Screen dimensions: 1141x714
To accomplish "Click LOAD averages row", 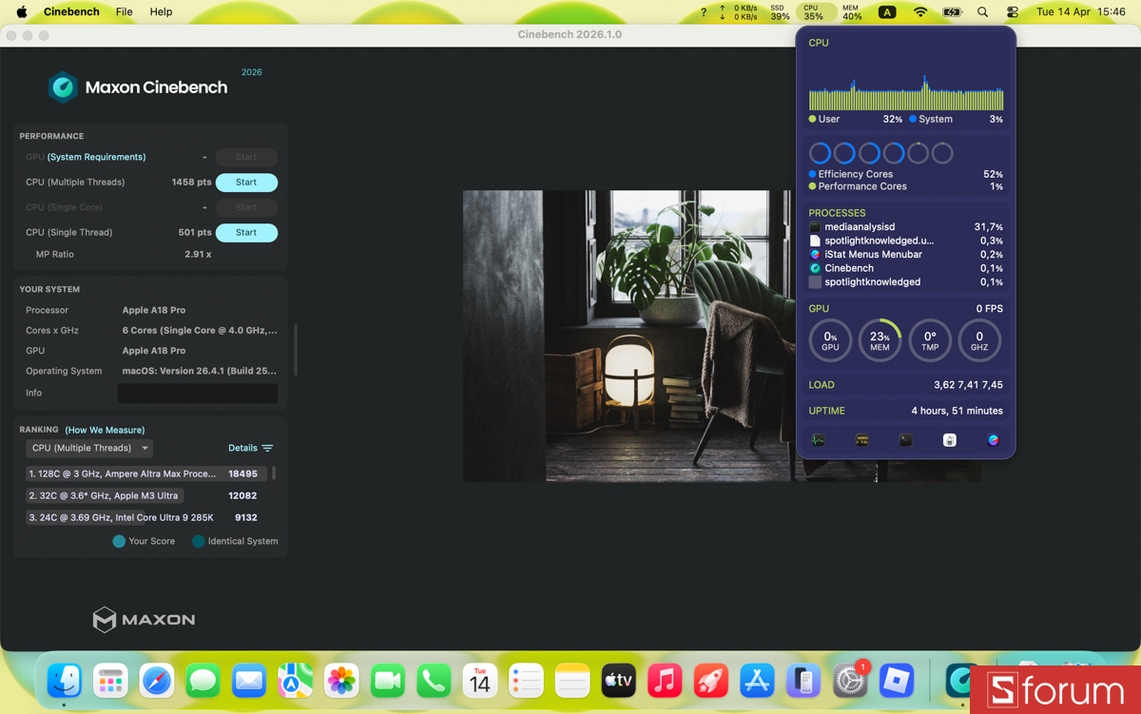I will click(905, 385).
